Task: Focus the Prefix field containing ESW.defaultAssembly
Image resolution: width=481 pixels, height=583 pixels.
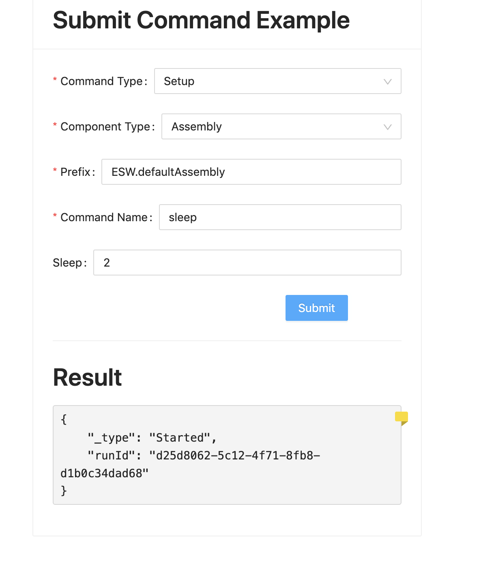Action: 251,172
